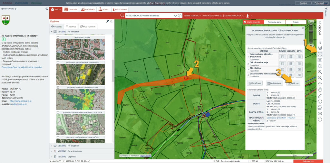Select the ruler measure tool
Image resolution: width=330 pixels, height=163 pixels.
pos(320,96)
